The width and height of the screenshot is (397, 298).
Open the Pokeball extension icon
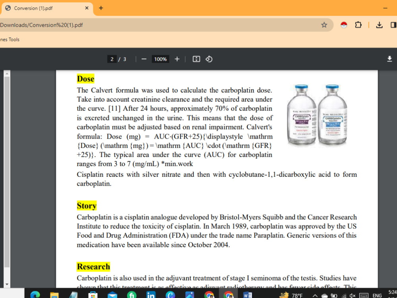click(x=343, y=25)
